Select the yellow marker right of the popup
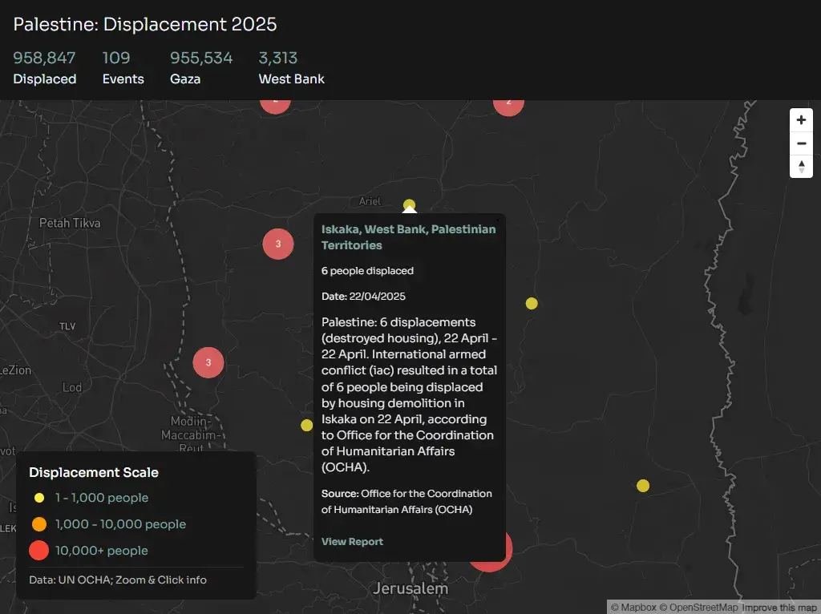 (532, 303)
